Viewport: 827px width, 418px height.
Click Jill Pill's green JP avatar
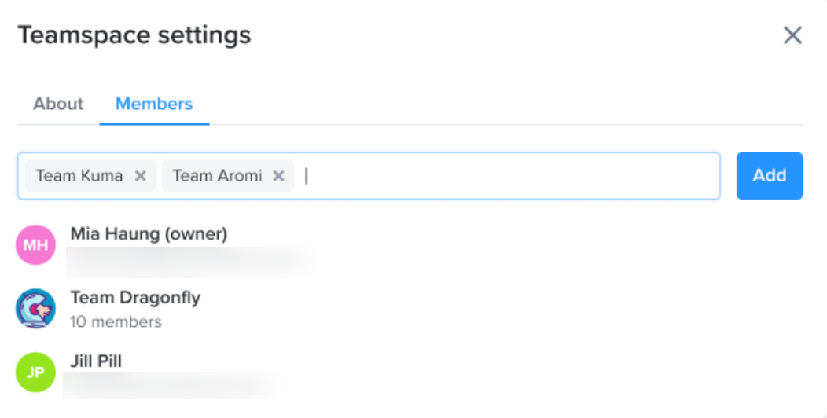pos(36,372)
